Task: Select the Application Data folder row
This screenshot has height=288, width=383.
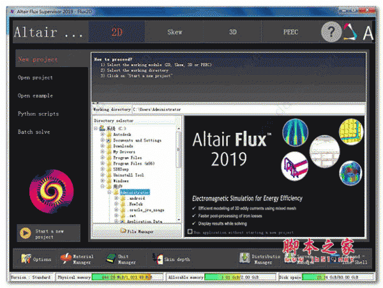Action: pyautogui.click(x=144, y=222)
